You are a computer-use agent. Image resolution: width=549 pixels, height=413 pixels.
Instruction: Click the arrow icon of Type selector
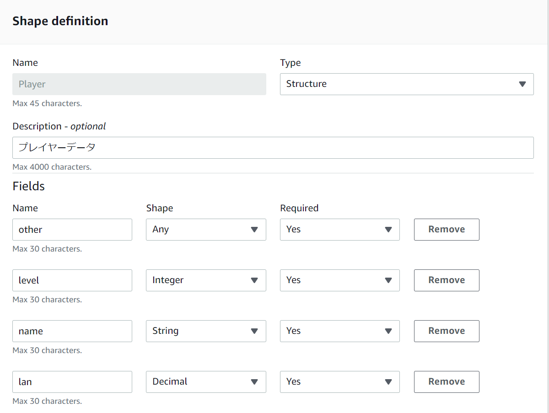[x=522, y=84]
